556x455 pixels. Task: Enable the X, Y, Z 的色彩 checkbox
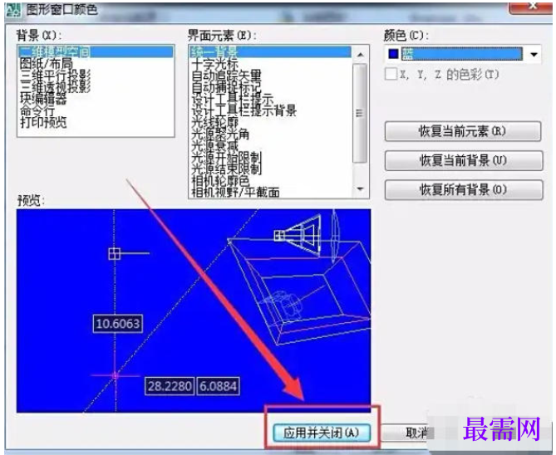[x=391, y=74]
